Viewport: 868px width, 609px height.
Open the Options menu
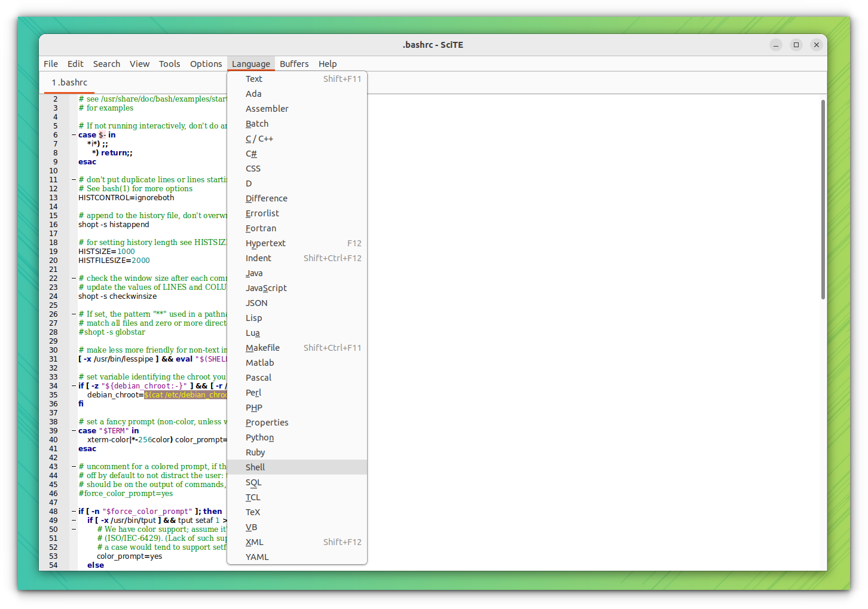point(206,63)
